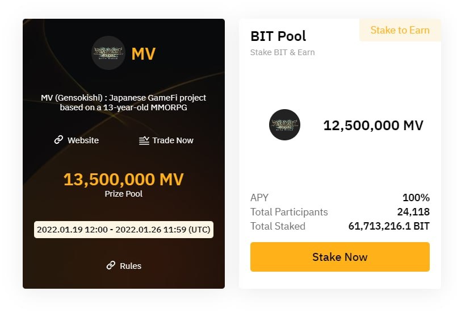
Task: Click the event date range pill
Action: 124,230
